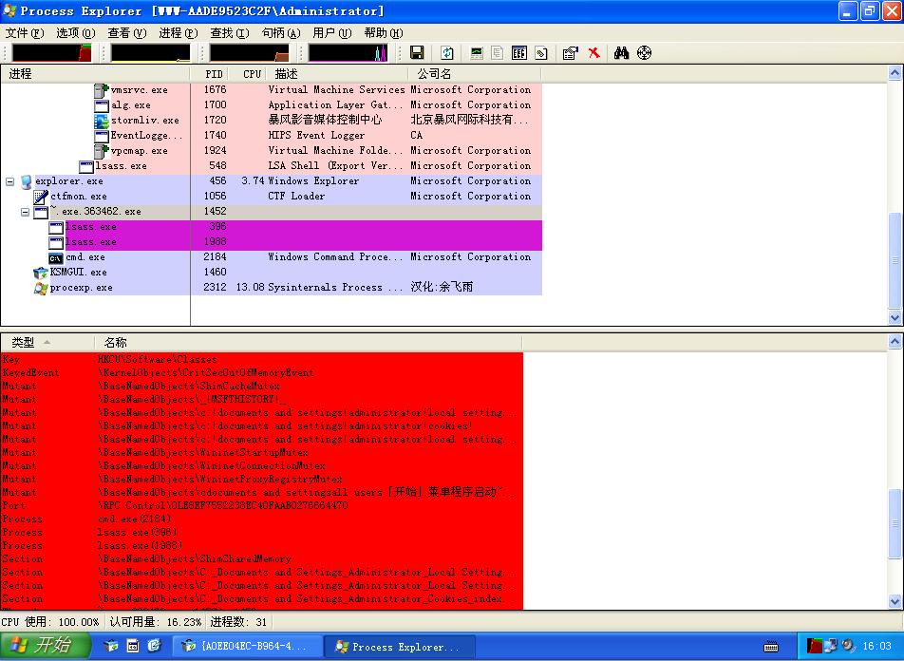This screenshot has height=661, width=904.
Task: Click the vpcmap.exe process icon
Action: click(102, 151)
